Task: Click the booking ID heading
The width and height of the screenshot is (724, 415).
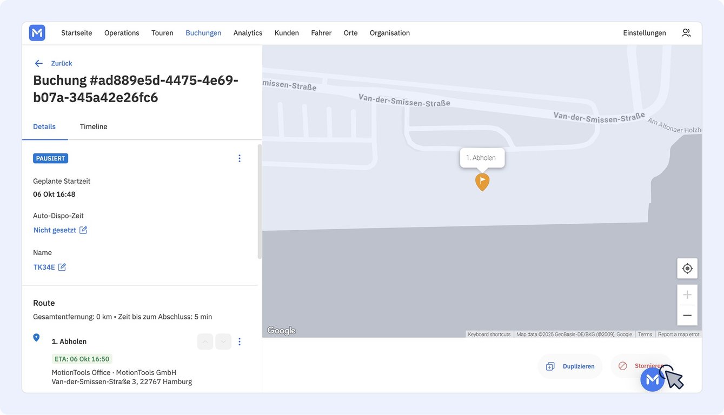Action: 136,89
